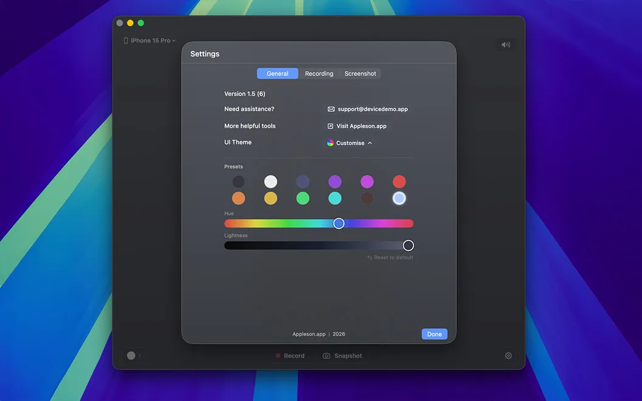
Task: Select the slate blue preset swatch
Action: point(303,181)
